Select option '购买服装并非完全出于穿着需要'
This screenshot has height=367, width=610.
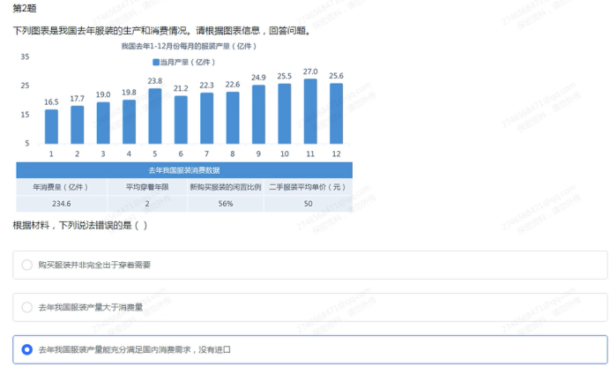pos(27,265)
